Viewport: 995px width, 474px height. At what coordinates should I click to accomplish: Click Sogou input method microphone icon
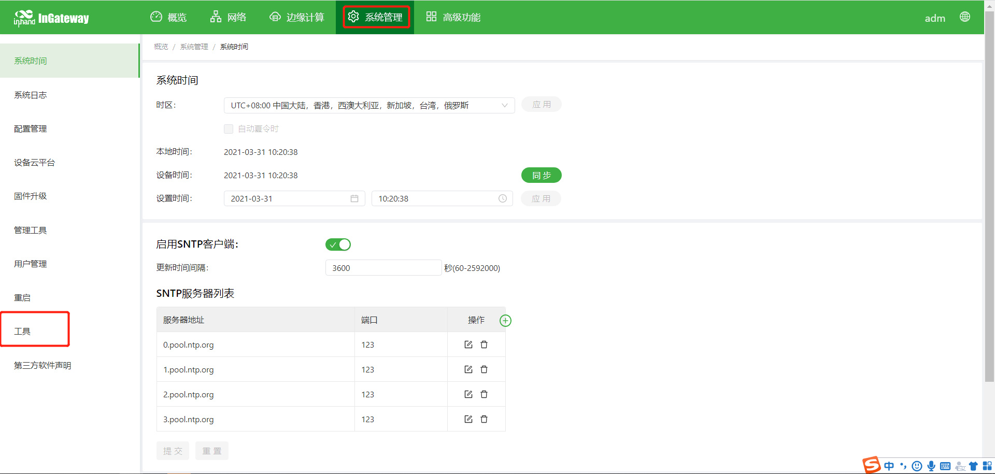point(931,466)
